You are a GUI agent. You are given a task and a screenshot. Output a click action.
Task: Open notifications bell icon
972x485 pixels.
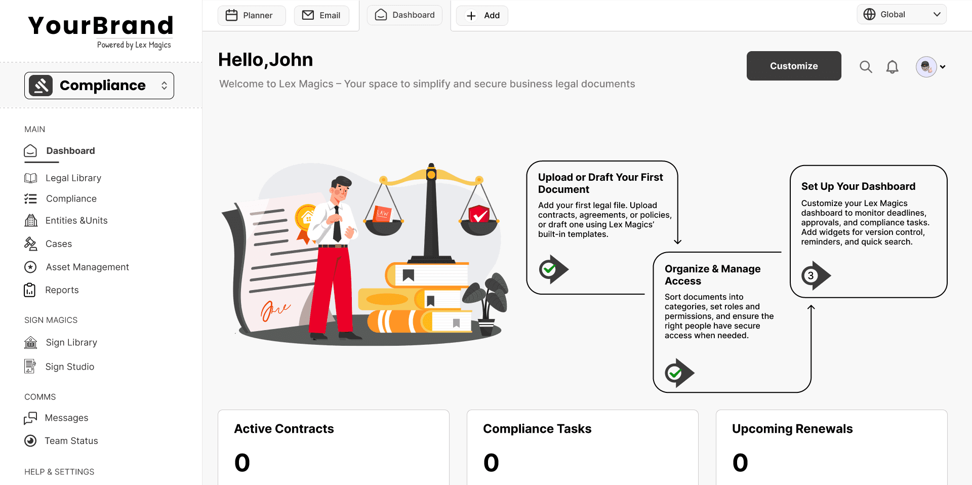point(892,67)
